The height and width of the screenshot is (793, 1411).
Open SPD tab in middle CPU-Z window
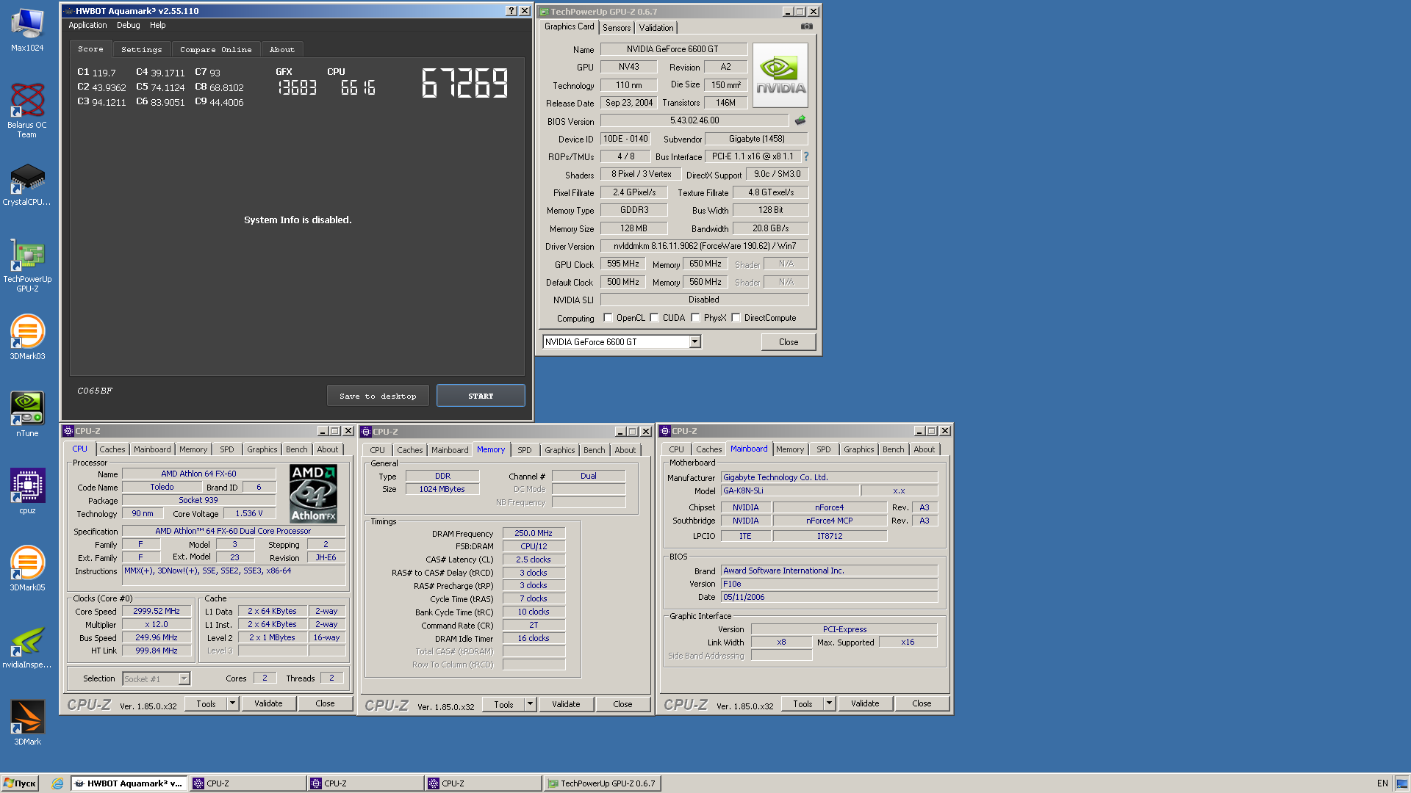click(525, 450)
